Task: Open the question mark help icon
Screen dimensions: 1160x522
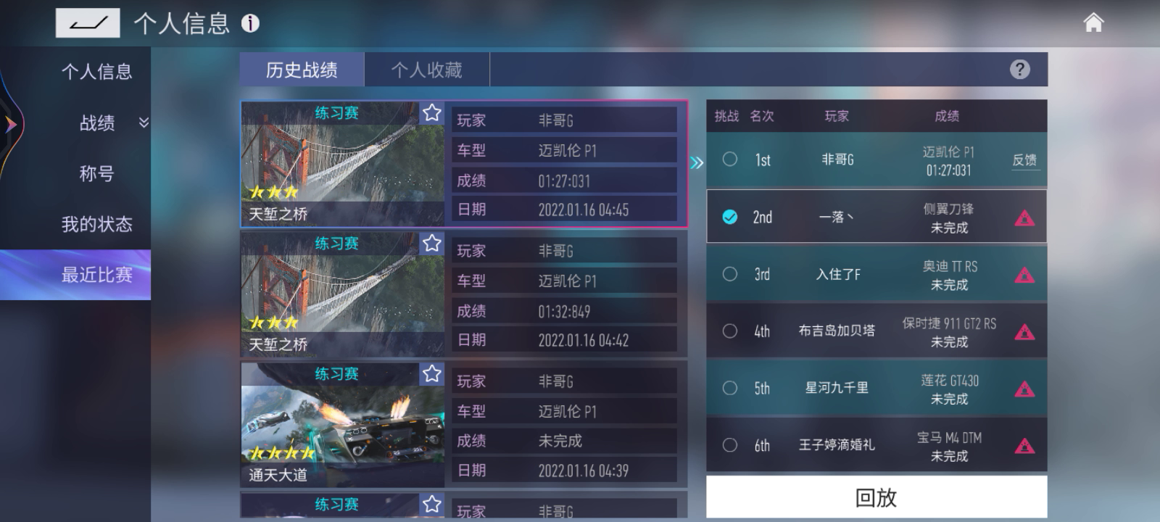Action: pyautogui.click(x=1019, y=70)
